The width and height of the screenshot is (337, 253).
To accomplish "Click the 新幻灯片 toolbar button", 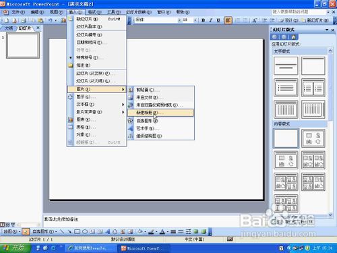I will 315,20.
